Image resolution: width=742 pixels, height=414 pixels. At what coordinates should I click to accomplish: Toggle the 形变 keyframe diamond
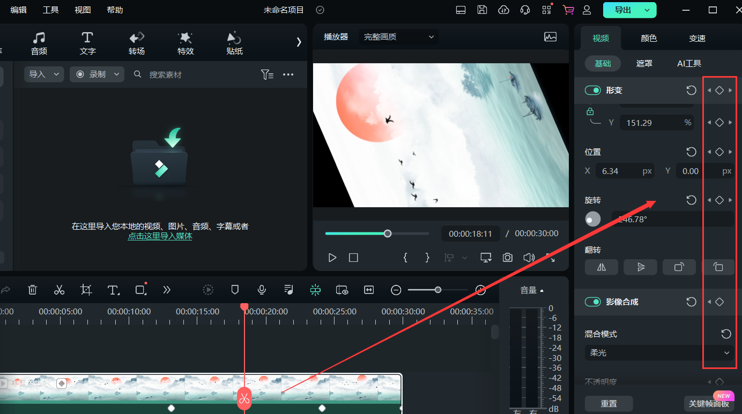[x=719, y=90]
